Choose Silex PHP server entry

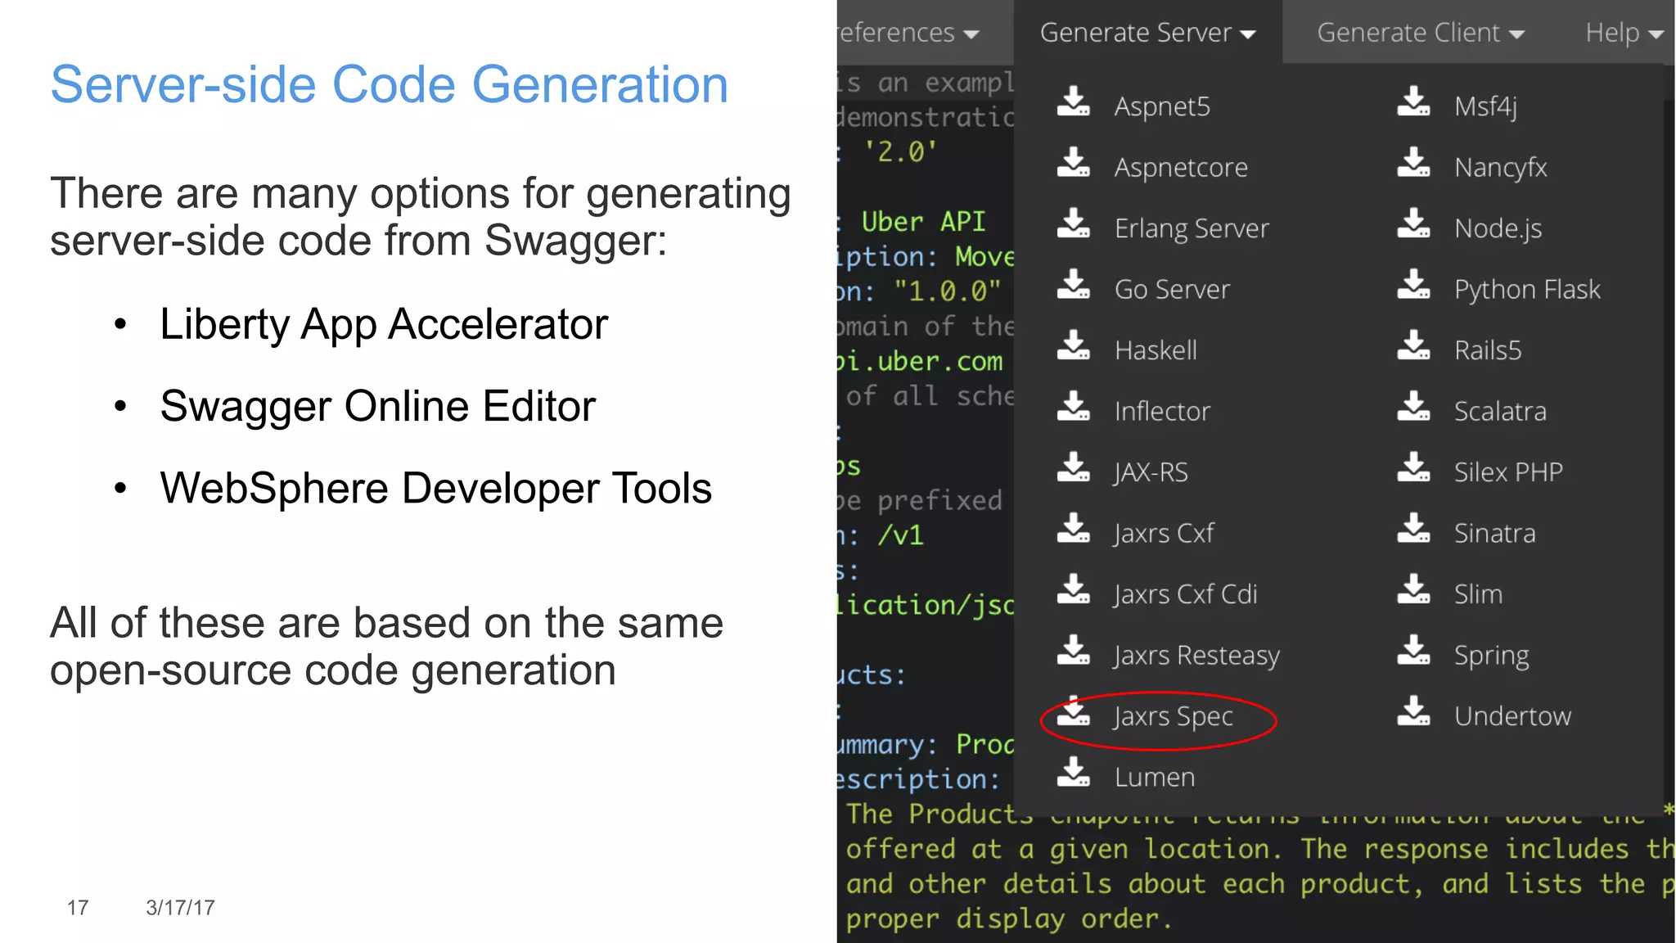pyautogui.click(x=1508, y=472)
